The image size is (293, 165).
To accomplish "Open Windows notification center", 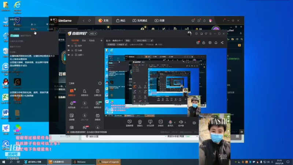I will 288,162.
